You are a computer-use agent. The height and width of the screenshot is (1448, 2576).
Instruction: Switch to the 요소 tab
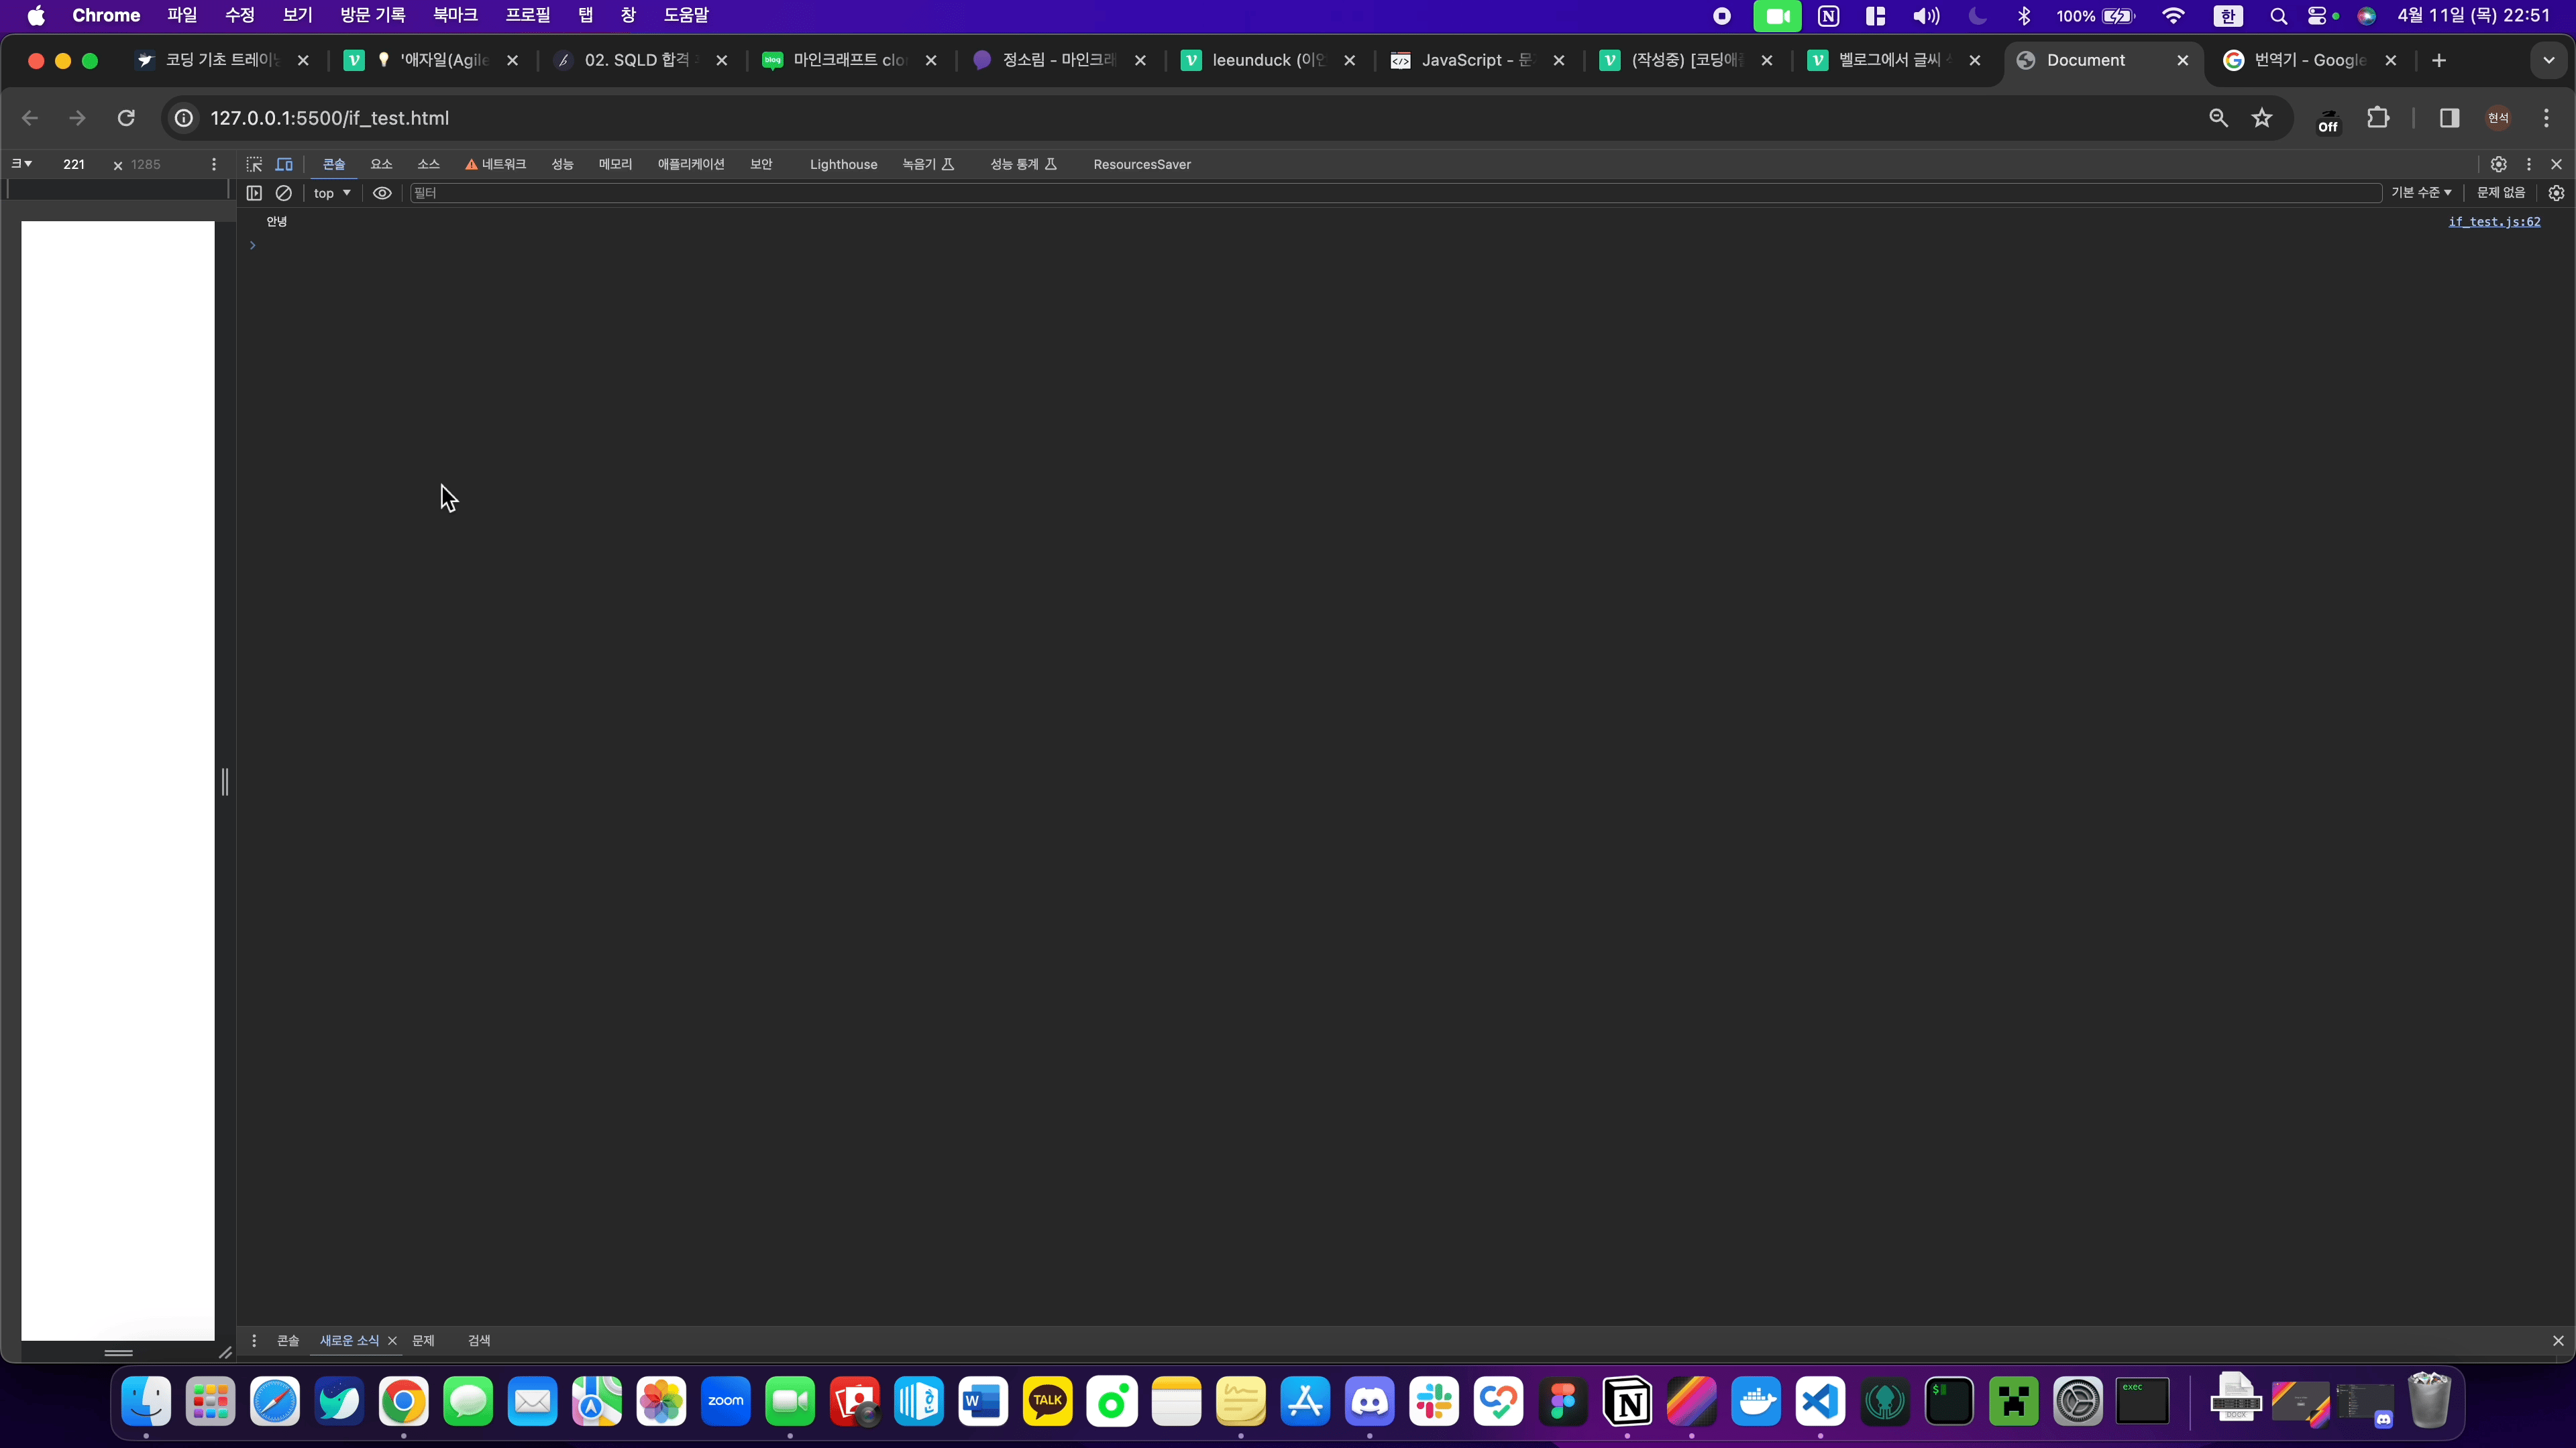381,164
